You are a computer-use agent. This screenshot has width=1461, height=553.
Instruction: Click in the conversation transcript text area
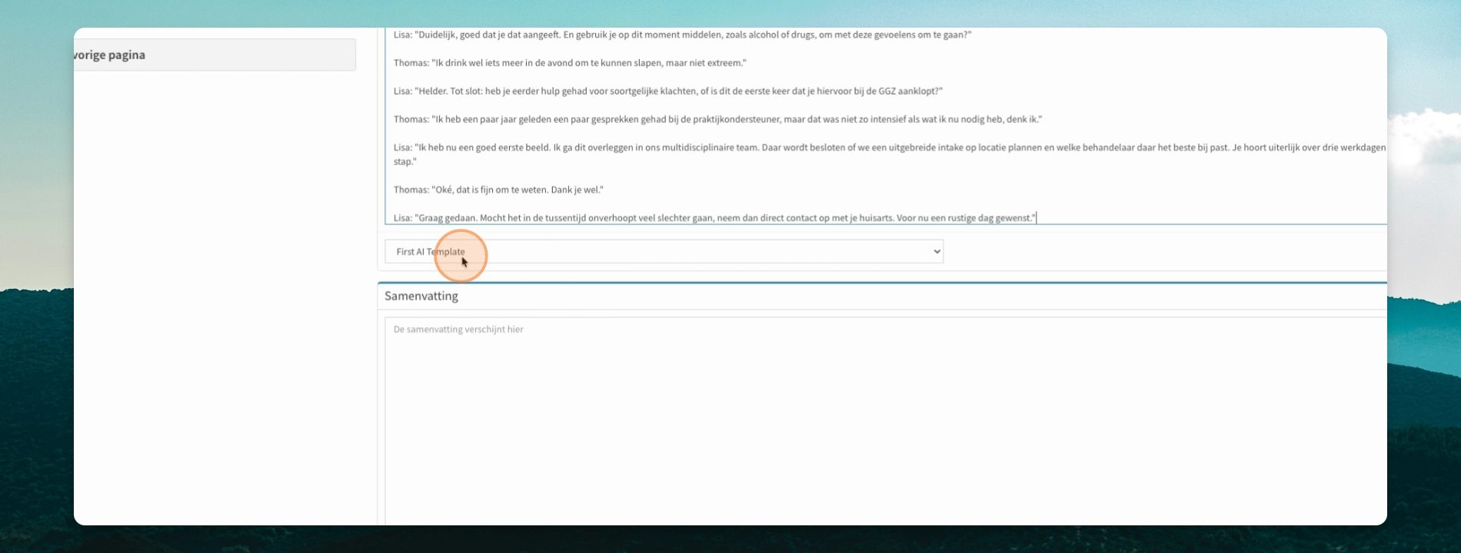point(886,126)
